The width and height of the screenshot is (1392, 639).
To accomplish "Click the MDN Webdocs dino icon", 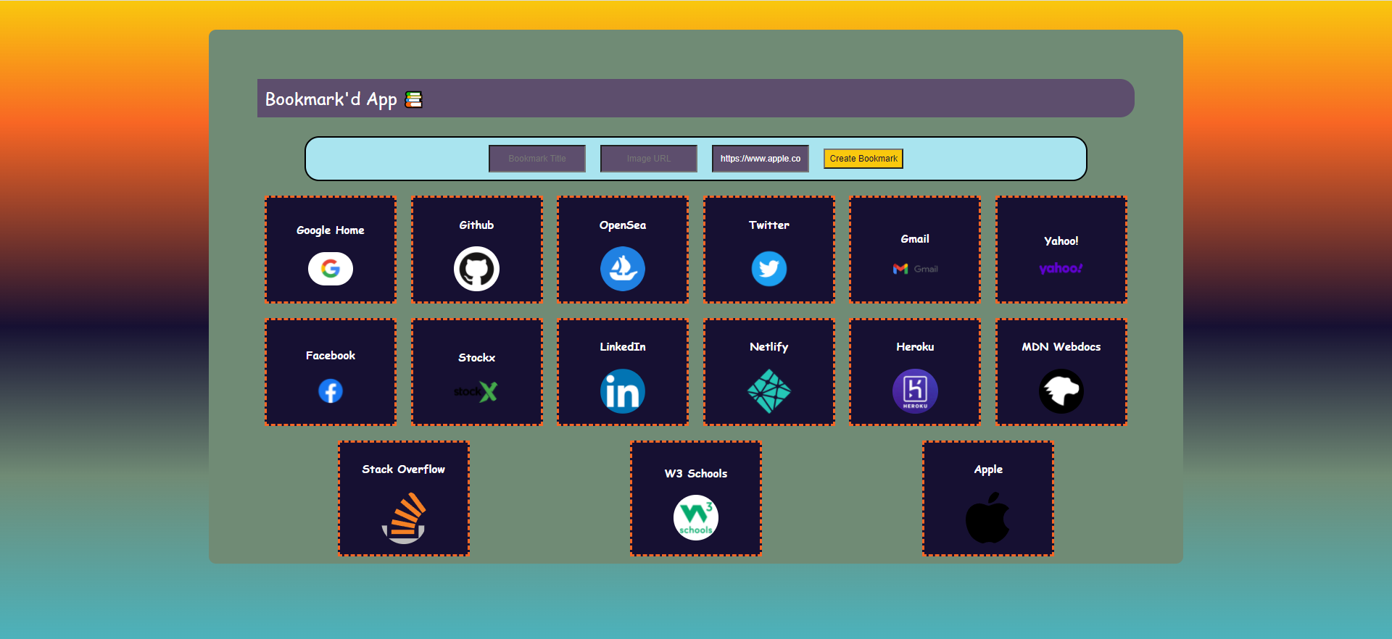I will [1061, 391].
